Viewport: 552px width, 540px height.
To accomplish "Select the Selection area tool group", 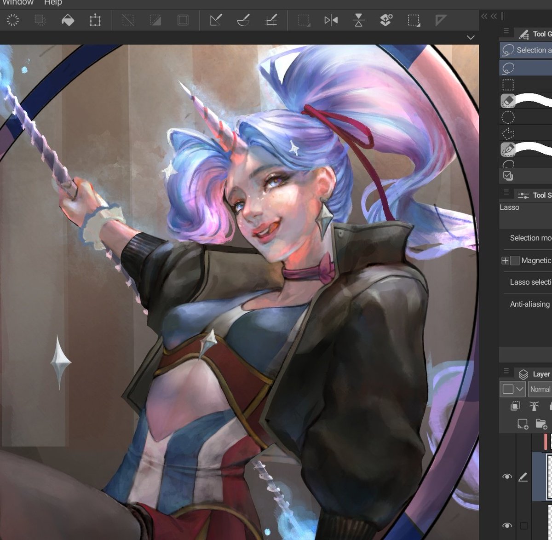I will [x=526, y=50].
